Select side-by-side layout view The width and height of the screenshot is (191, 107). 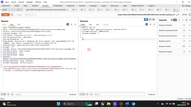click(x=146, y=19)
